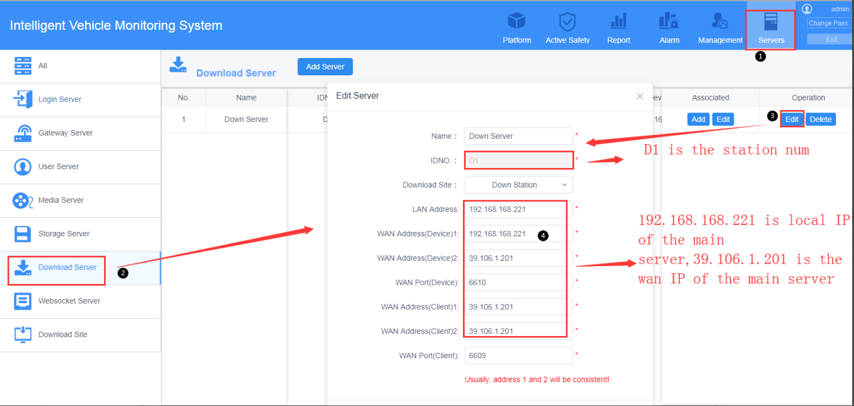Open the Report chart icon
This screenshot has width=854, height=406.
[x=618, y=22]
